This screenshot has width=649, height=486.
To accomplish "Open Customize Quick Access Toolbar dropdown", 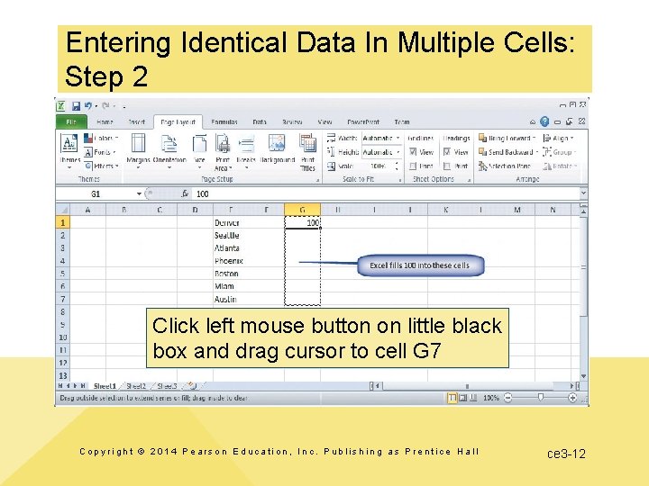I will coord(123,106).
